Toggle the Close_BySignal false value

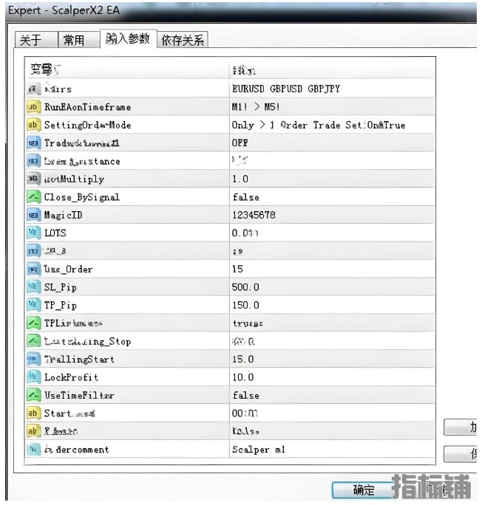pyautogui.click(x=245, y=197)
